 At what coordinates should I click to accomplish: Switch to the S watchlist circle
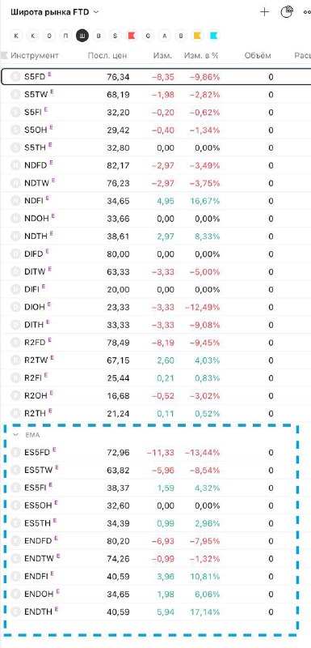(x=115, y=36)
